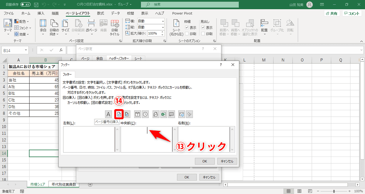Open the text format dialog via the A icon
This screenshot has width=365, height=194.
tap(109, 114)
